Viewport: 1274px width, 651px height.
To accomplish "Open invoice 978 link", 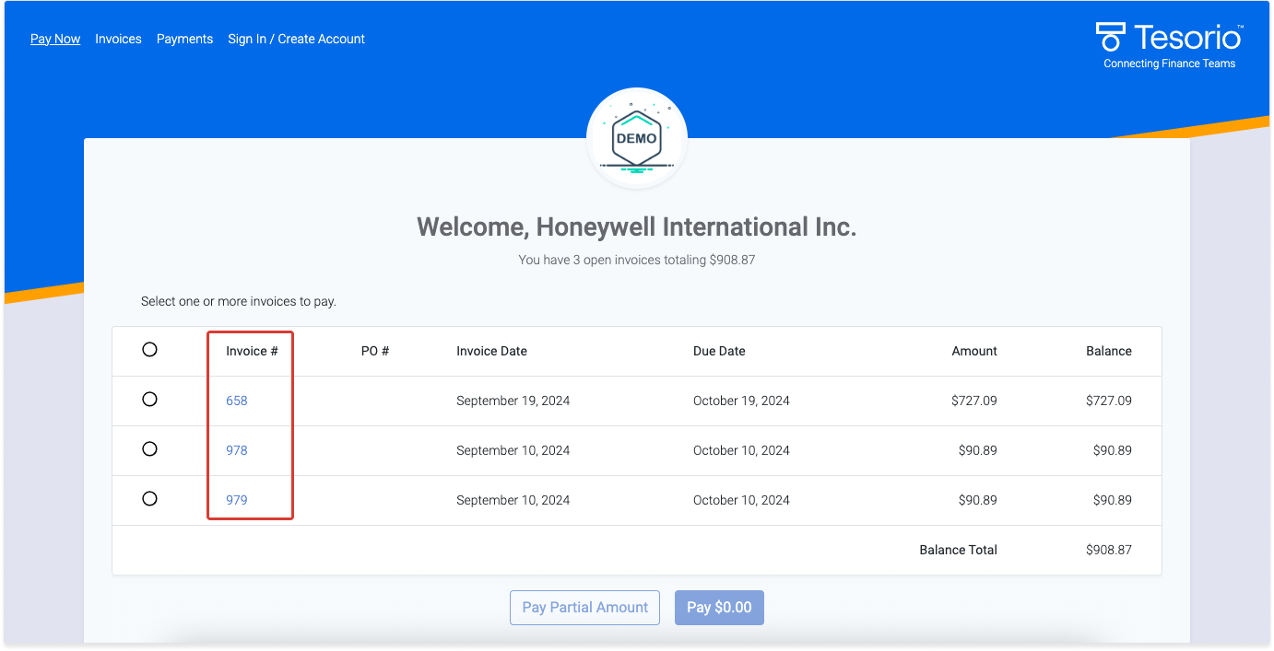I will (237, 450).
